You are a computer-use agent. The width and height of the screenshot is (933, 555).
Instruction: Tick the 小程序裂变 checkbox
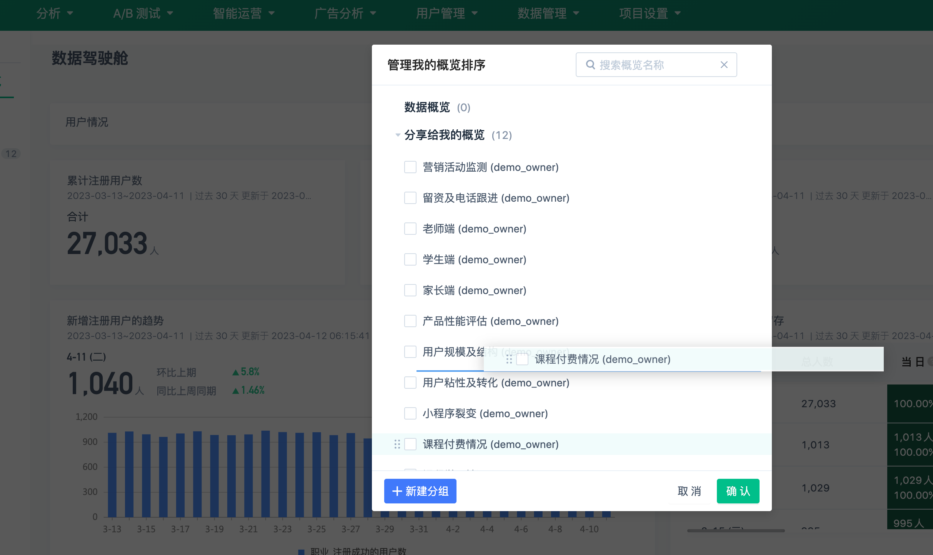coord(410,413)
